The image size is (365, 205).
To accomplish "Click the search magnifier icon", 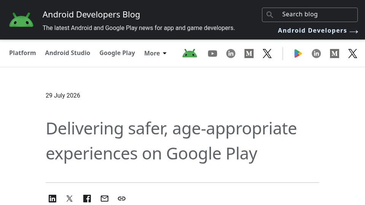I will 270,15.
